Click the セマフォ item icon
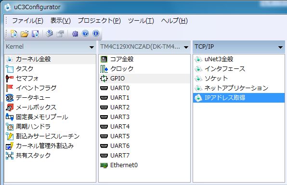Screen dimensions: 287x185 pos(10,79)
